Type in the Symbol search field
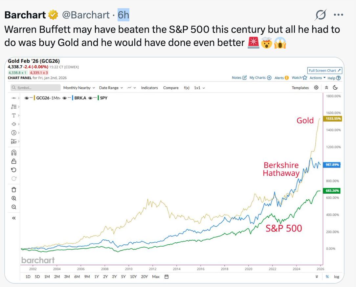The height and width of the screenshot is (287, 356). (35, 88)
